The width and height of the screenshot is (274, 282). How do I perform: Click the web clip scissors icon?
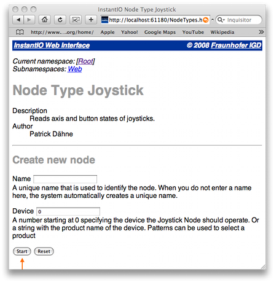point(76,20)
